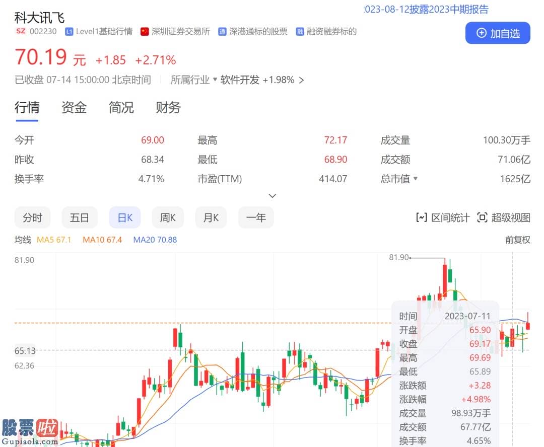
Task: Select the 五日 chart period
Action: (x=80, y=218)
